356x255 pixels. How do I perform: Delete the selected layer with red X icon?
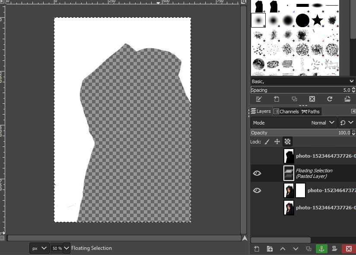point(349,249)
